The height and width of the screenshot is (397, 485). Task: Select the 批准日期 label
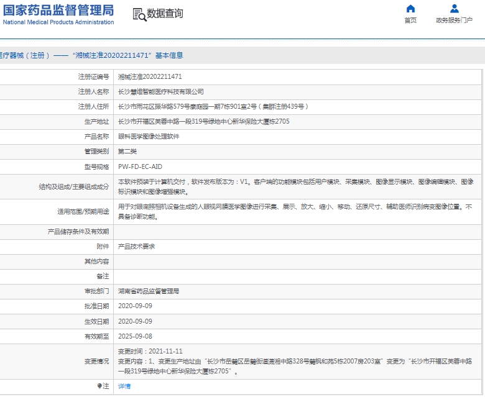pos(96,306)
